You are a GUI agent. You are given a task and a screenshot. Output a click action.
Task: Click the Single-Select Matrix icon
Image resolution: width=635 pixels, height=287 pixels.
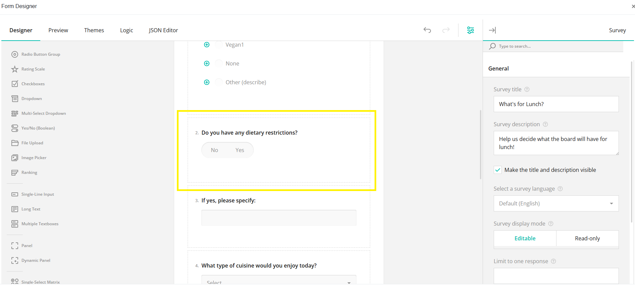click(x=15, y=281)
